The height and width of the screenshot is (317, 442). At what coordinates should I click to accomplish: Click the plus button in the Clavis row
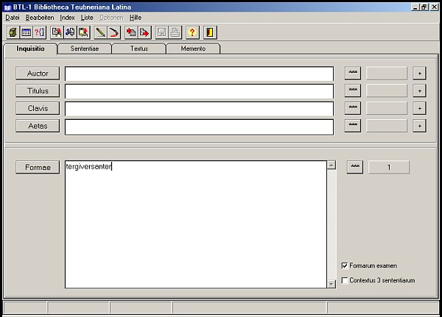419,108
